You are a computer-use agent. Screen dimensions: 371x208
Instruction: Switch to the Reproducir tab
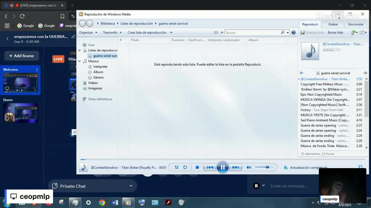(310, 24)
